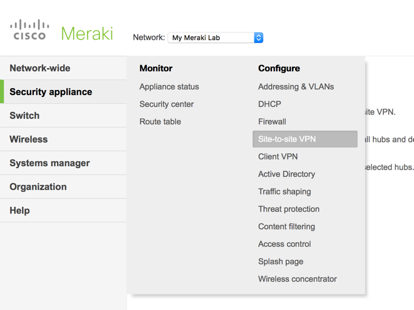The width and height of the screenshot is (414, 310).
Task: Open the Help sidebar section
Action: tap(63, 211)
